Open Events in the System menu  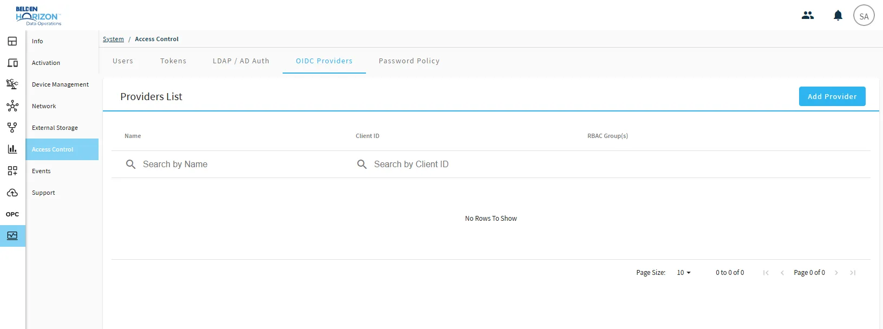tap(62, 171)
